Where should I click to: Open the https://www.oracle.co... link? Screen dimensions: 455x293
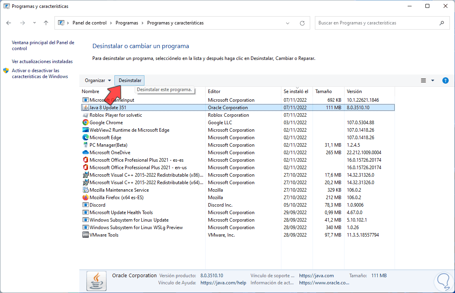click(324, 283)
